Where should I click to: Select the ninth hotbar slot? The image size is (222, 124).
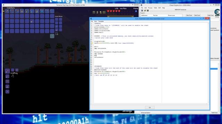click(47, 11)
